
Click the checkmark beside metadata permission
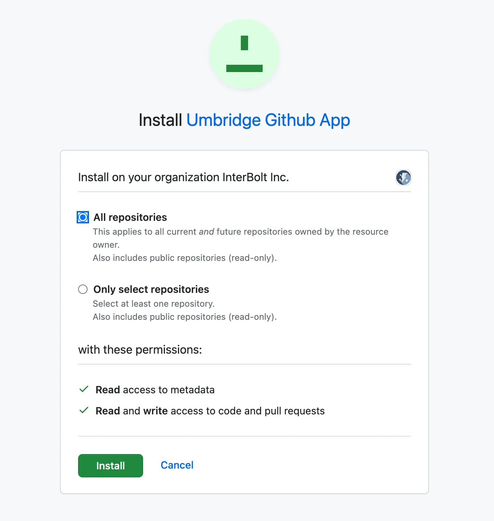84,389
